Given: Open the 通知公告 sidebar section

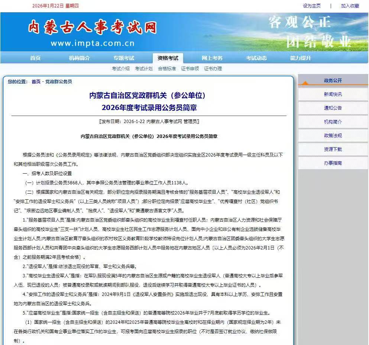Looking at the screenshot, I should pyautogui.click(x=333, y=108).
